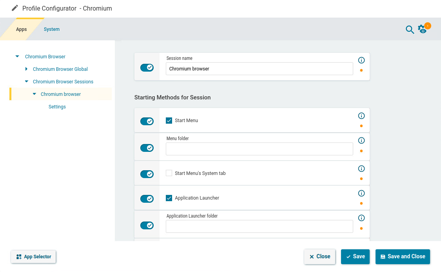Show info for Start Menu option
Viewport: 441px width, 272px height.
coord(361,116)
